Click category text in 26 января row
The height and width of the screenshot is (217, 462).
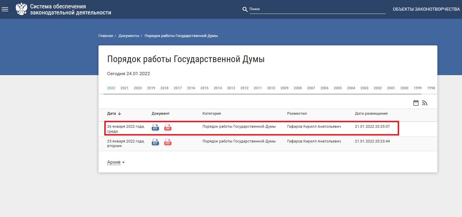(239, 127)
